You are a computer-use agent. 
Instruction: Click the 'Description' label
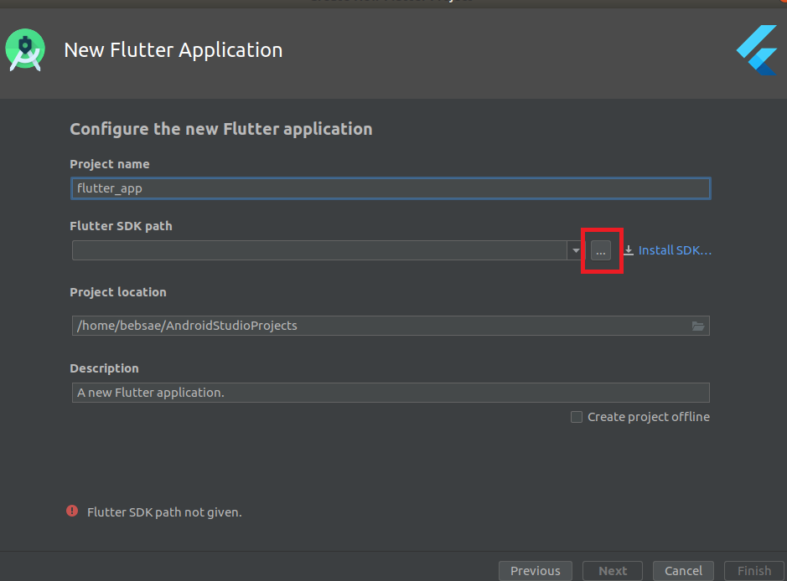coord(104,368)
